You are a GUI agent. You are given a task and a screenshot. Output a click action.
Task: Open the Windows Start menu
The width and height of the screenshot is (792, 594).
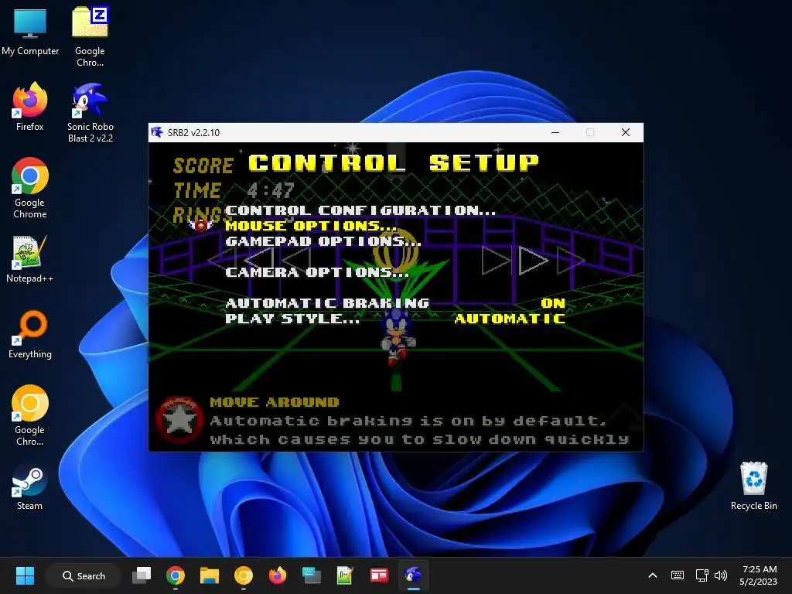click(25, 575)
